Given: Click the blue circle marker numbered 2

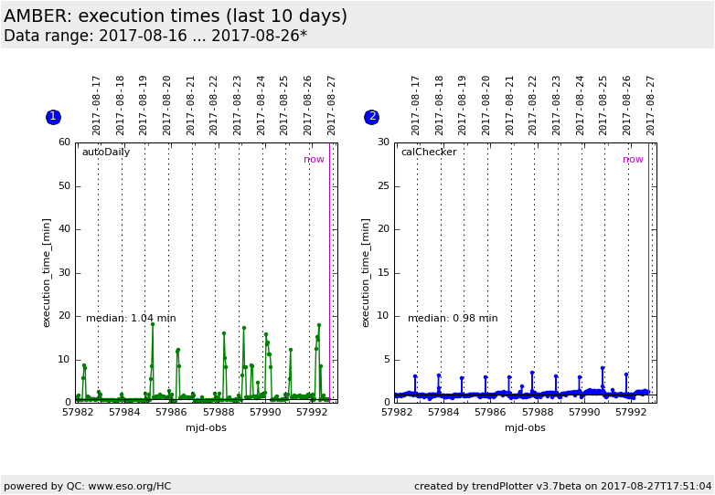Looking at the screenshot, I should [371, 117].
